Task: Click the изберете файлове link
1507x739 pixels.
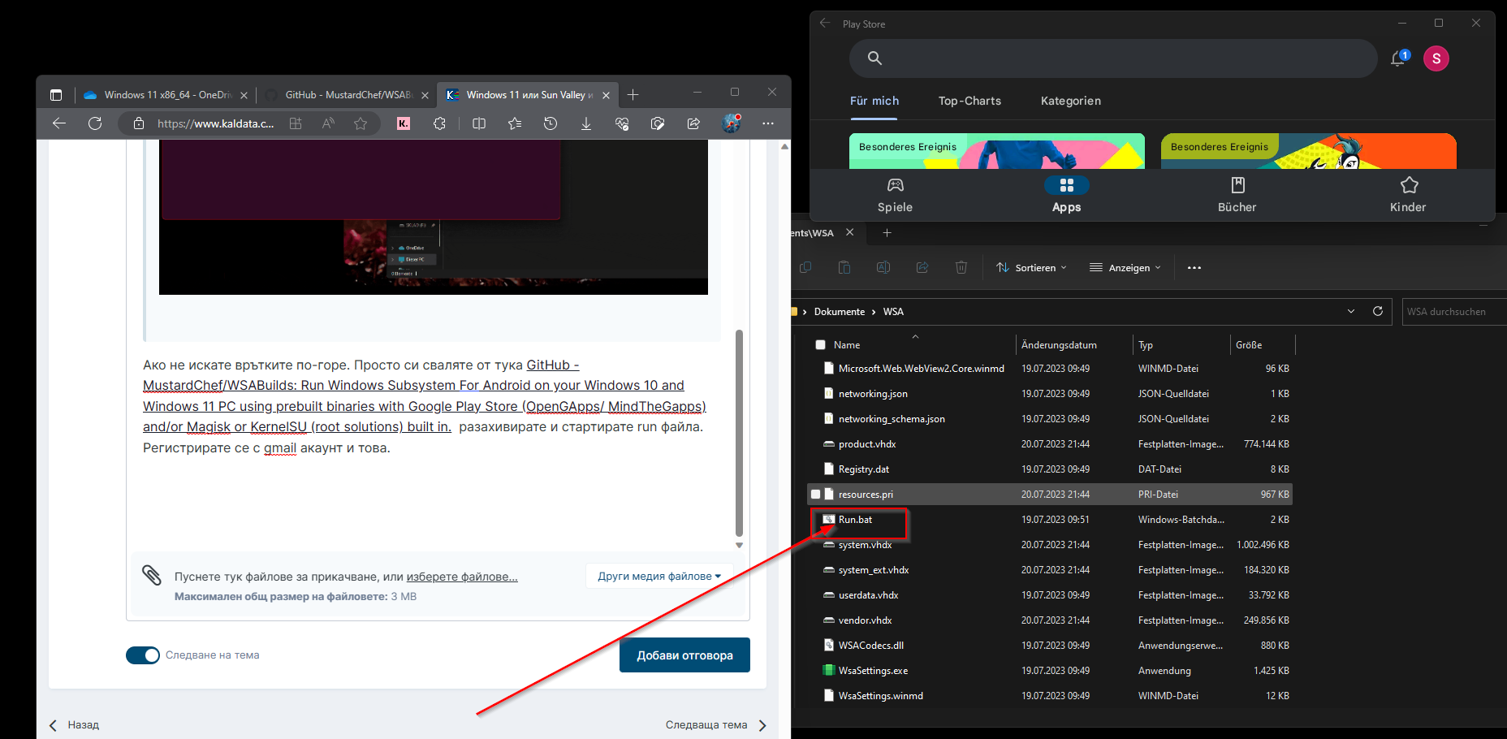Action: coord(462,577)
